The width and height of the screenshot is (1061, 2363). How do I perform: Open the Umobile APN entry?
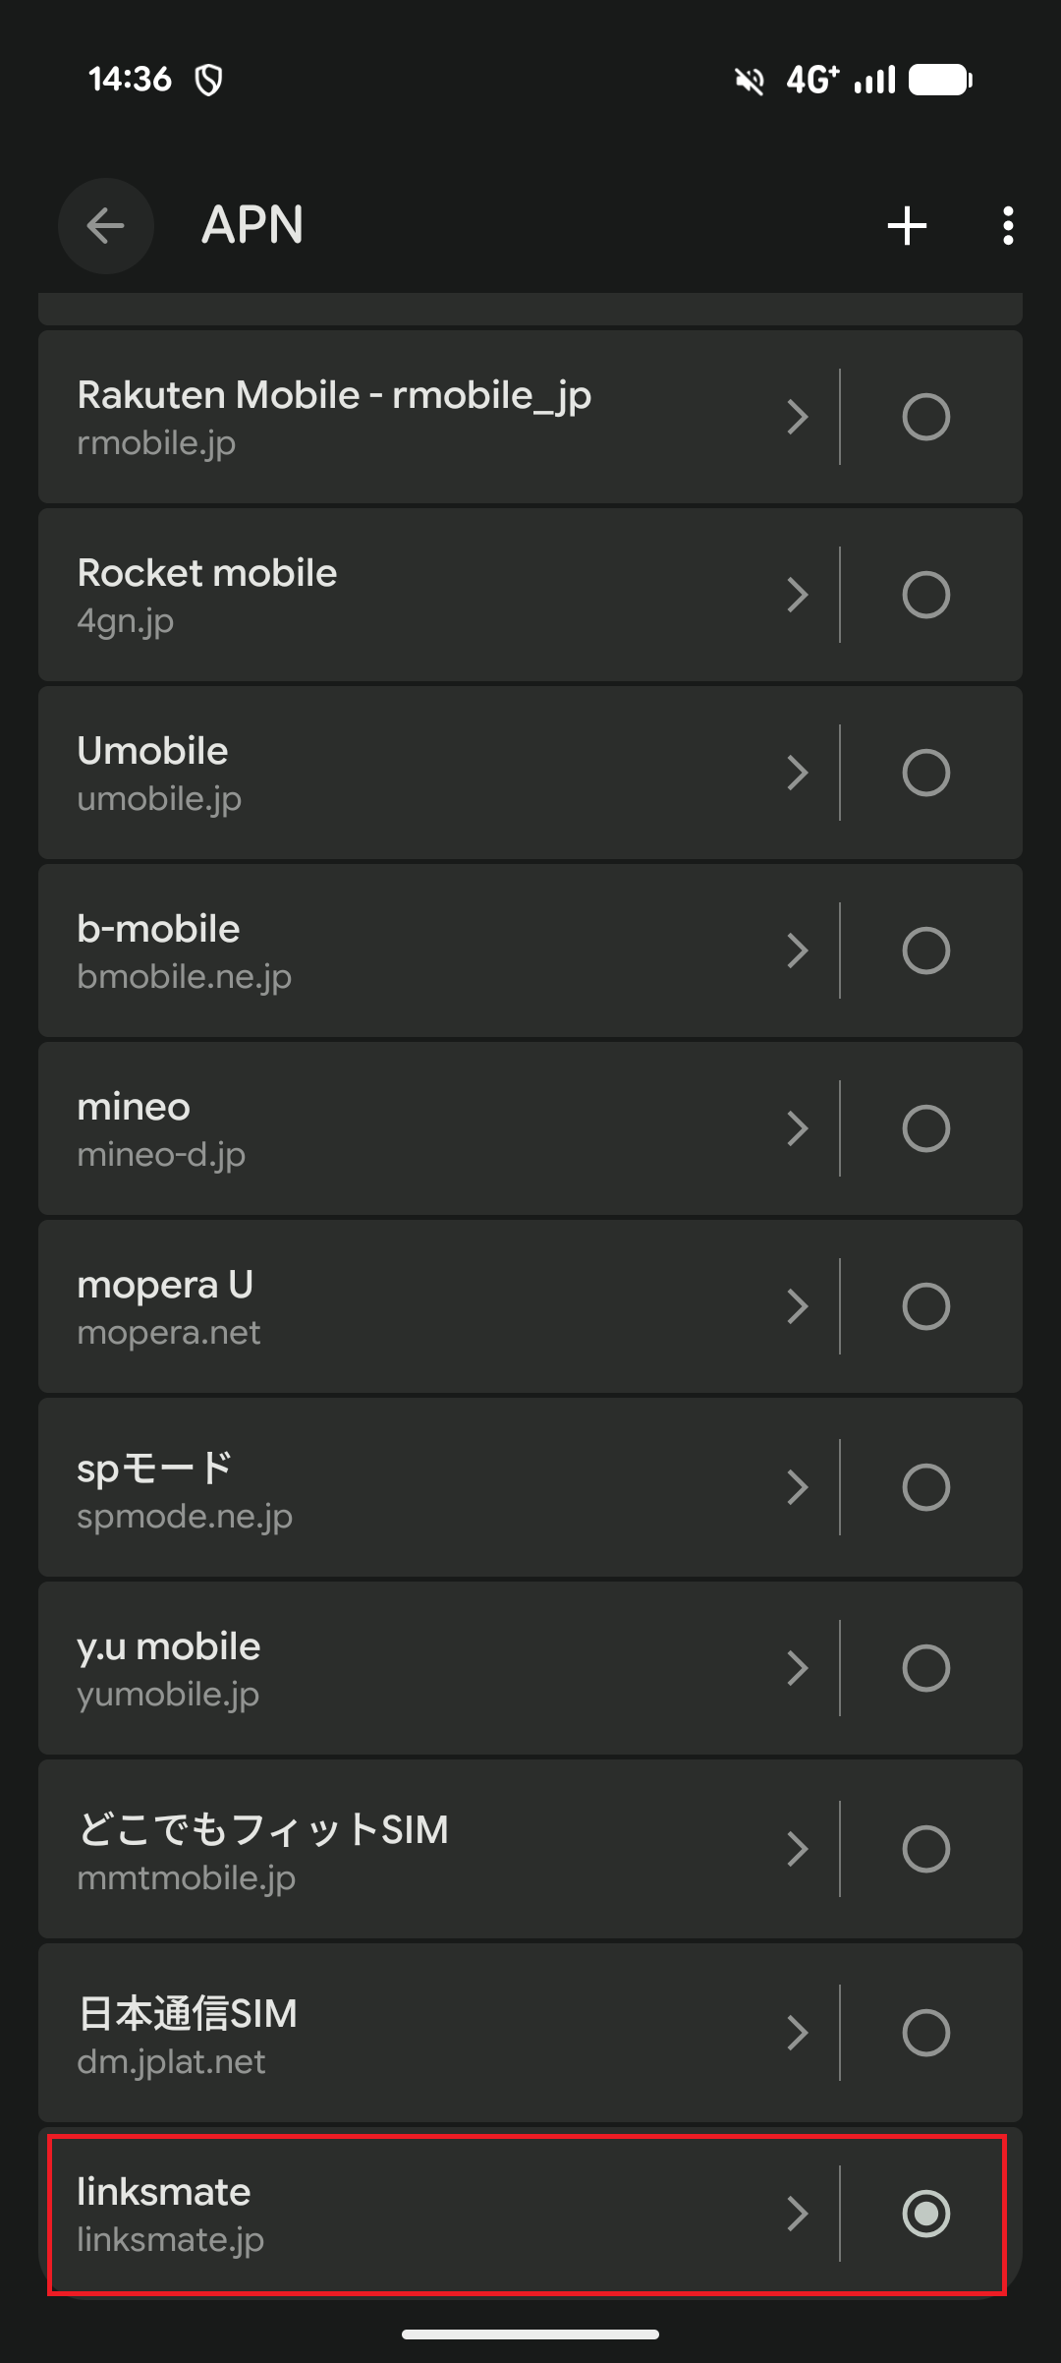click(x=393, y=773)
